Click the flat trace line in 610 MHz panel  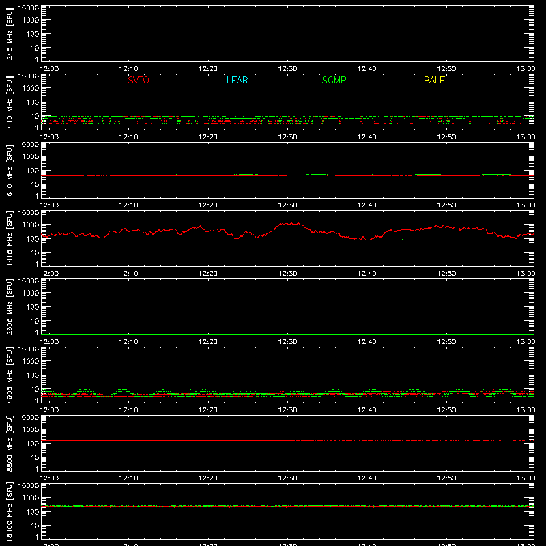[287, 175]
